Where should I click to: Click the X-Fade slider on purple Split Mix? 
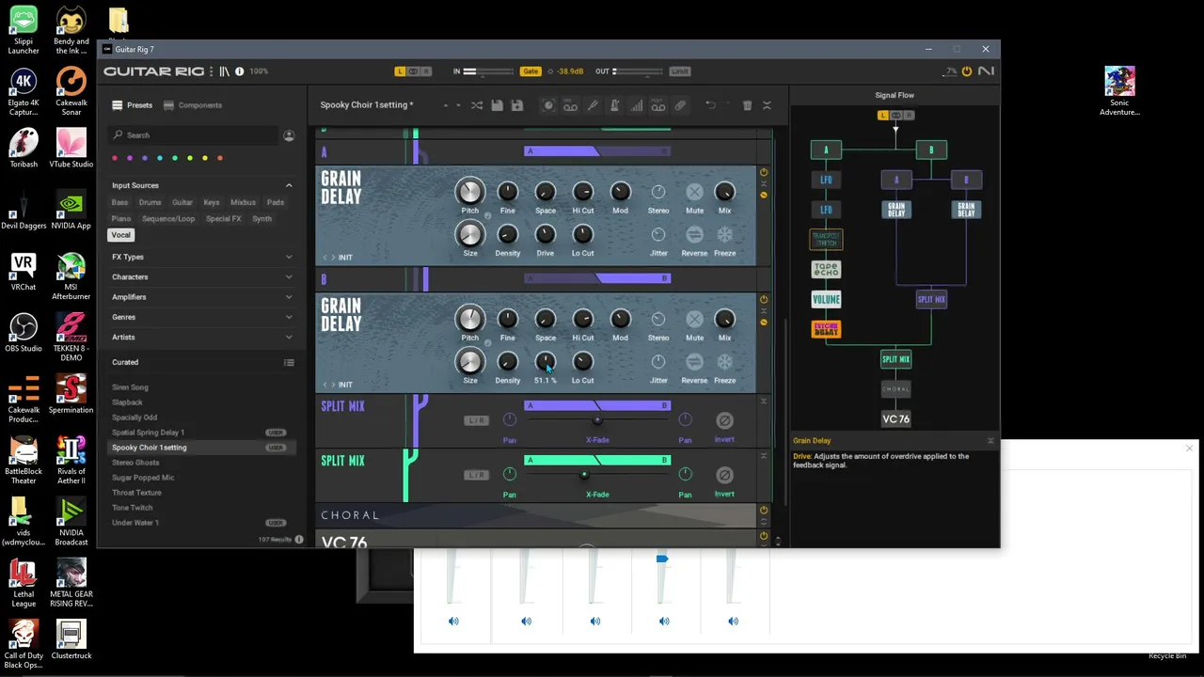[597, 420]
